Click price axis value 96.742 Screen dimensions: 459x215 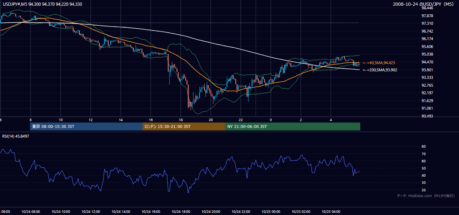[x=427, y=31]
